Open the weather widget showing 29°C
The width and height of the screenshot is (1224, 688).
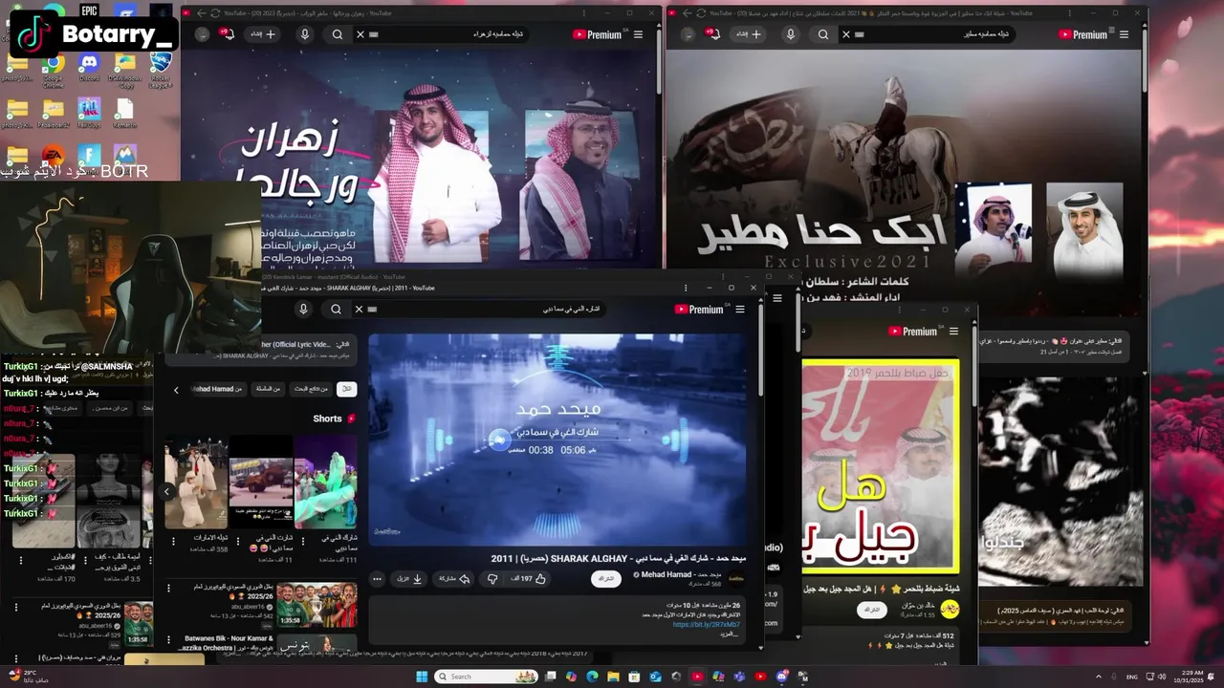tap(29, 677)
